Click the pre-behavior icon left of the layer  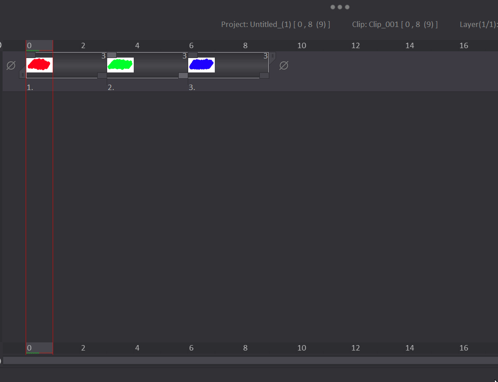[x=11, y=66]
